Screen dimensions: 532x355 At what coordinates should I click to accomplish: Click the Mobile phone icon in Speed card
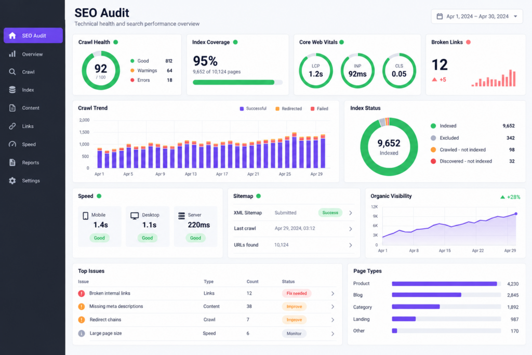(86, 216)
